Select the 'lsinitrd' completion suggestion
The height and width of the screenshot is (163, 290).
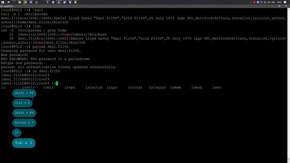[x=94, y=87]
